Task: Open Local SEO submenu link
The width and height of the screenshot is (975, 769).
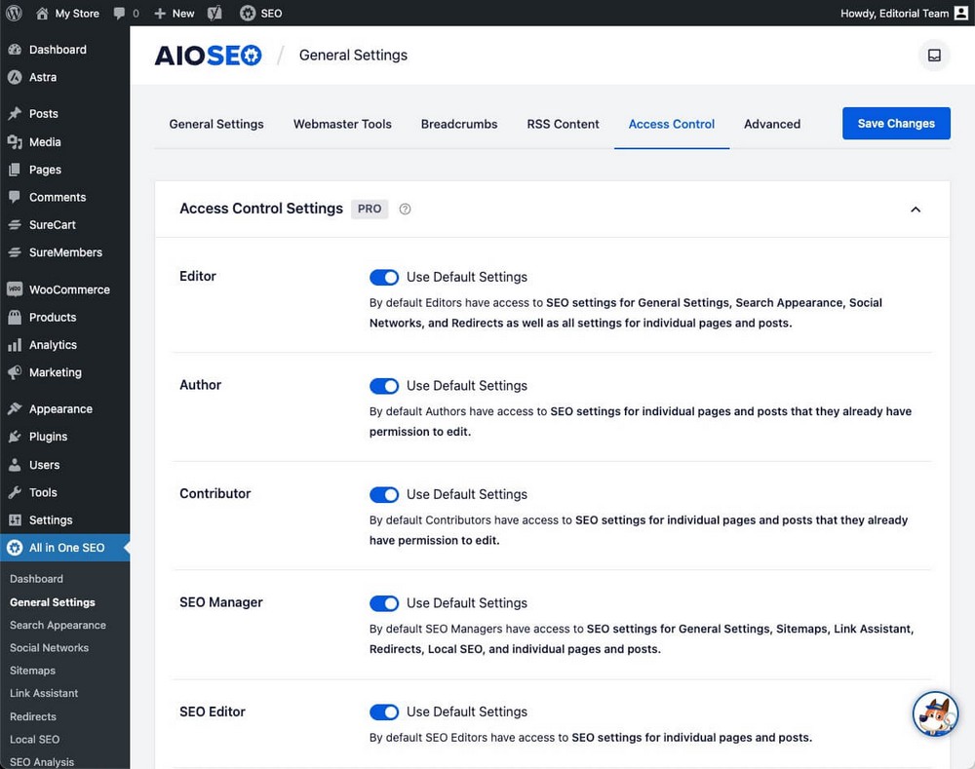Action: click(x=34, y=739)
